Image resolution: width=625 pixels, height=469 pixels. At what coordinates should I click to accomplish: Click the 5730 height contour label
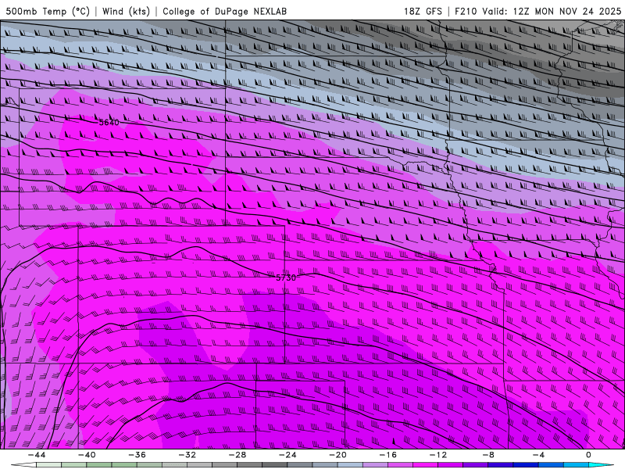coord(286,277)
